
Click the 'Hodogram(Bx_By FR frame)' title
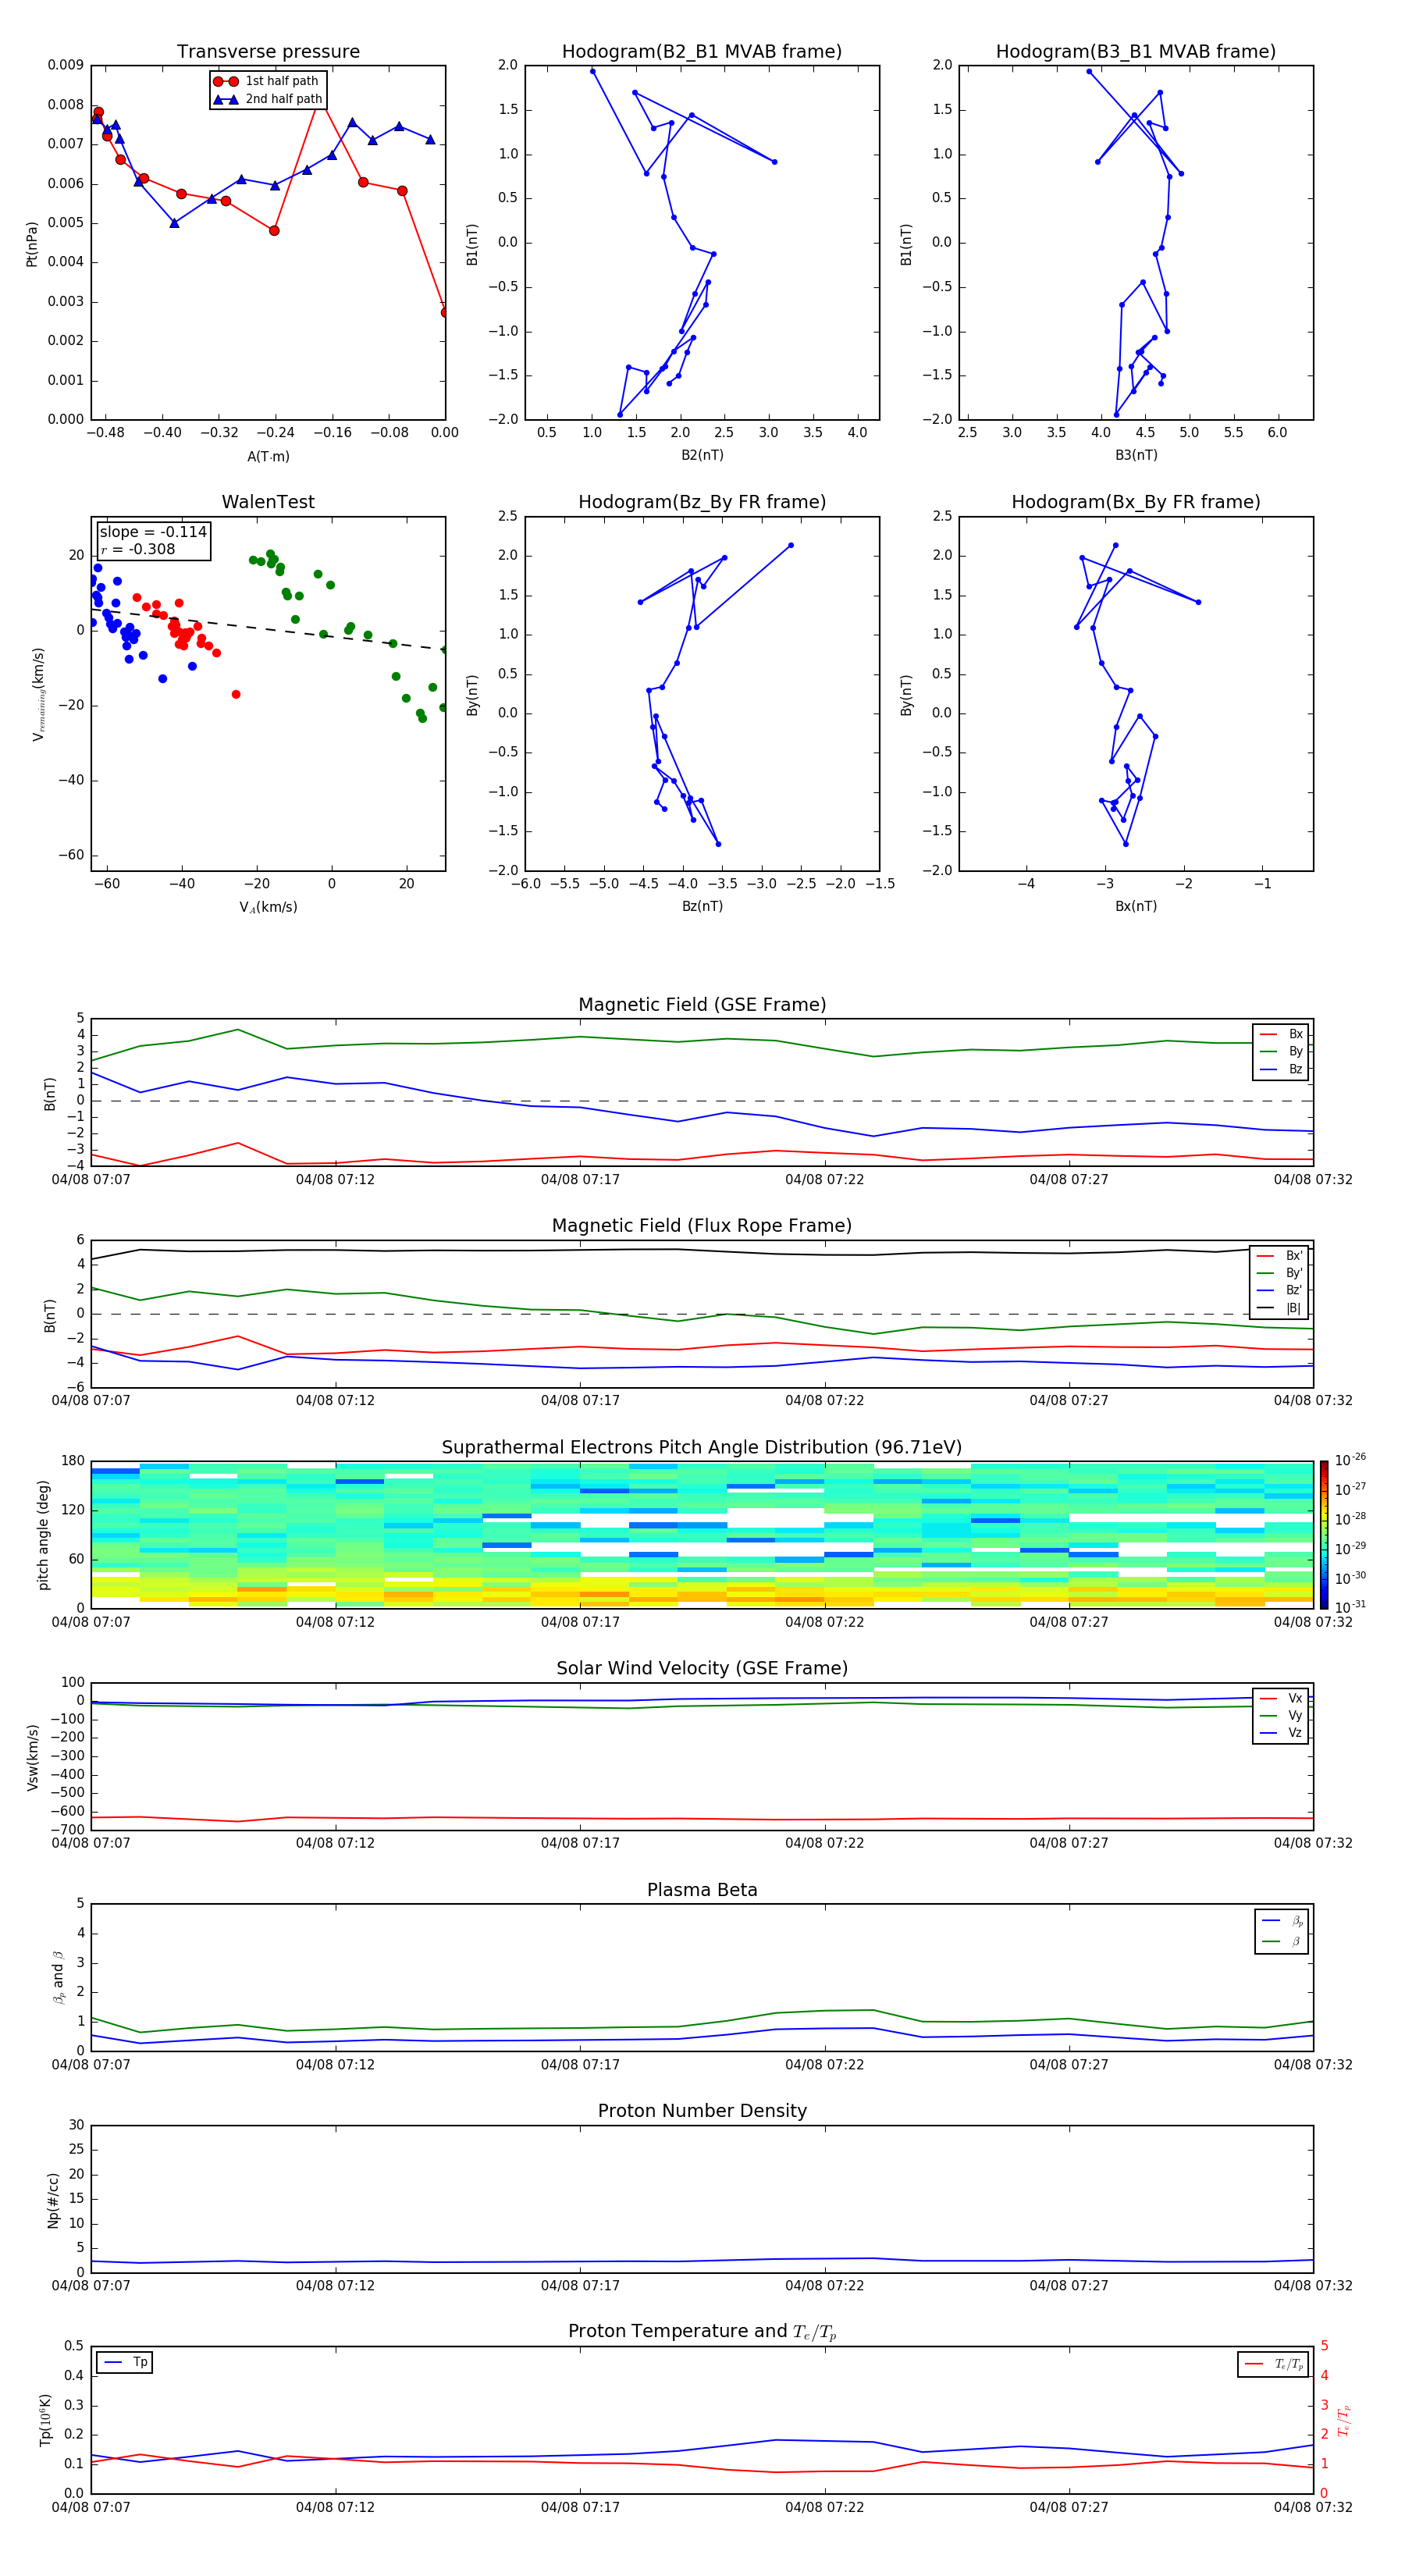coord(1136,502)
